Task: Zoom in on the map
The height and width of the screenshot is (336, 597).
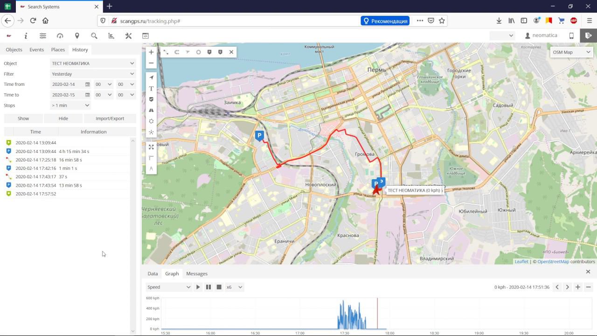Action: [151, 52]
